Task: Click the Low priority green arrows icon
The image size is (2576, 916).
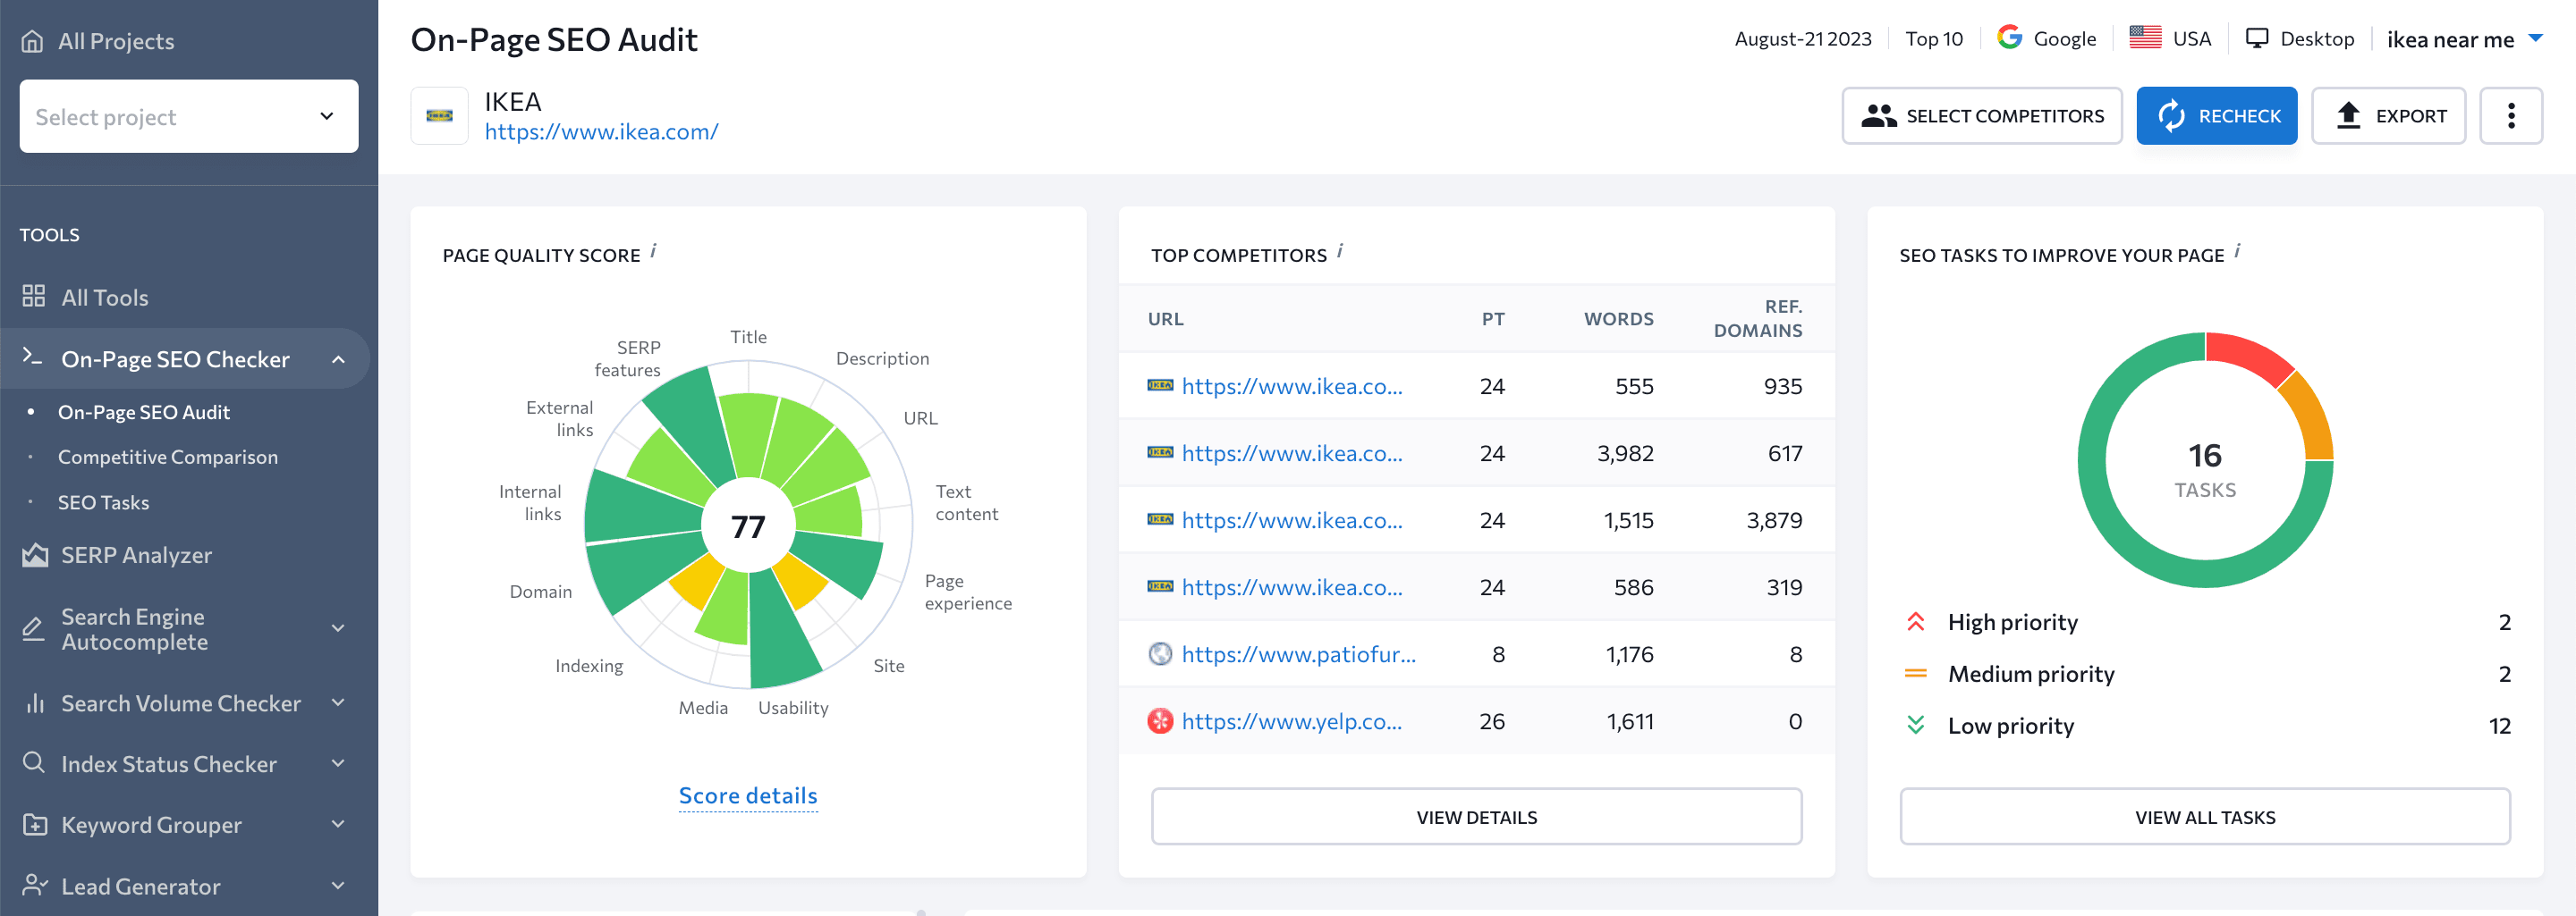Action: point(1915,726)
